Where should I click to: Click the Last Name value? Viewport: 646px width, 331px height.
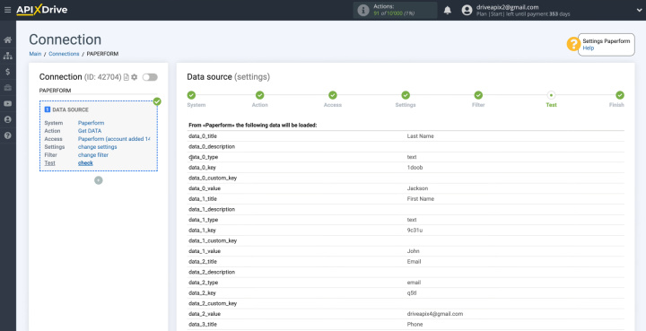point(420,136)
